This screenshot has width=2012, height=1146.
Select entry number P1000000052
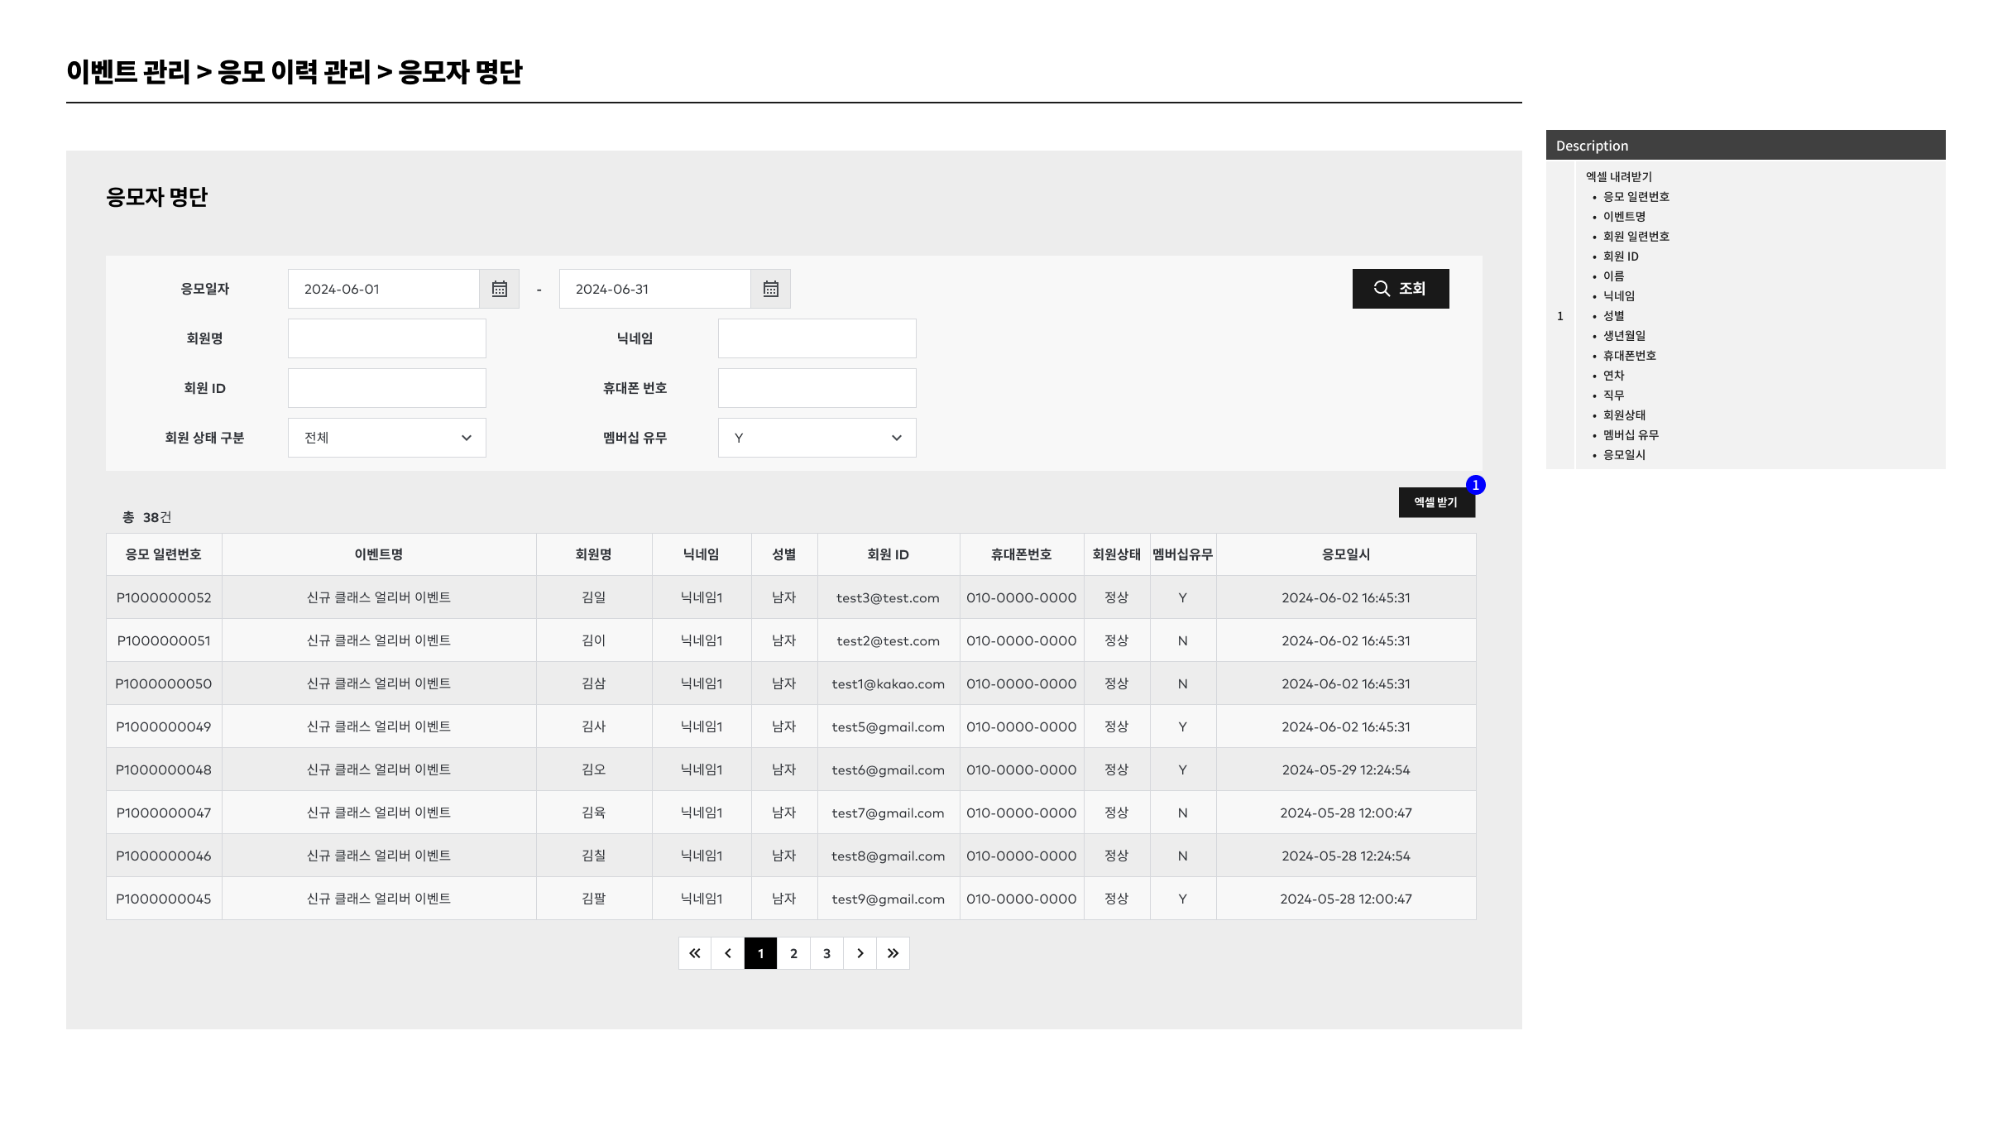(x=164, y=597)
